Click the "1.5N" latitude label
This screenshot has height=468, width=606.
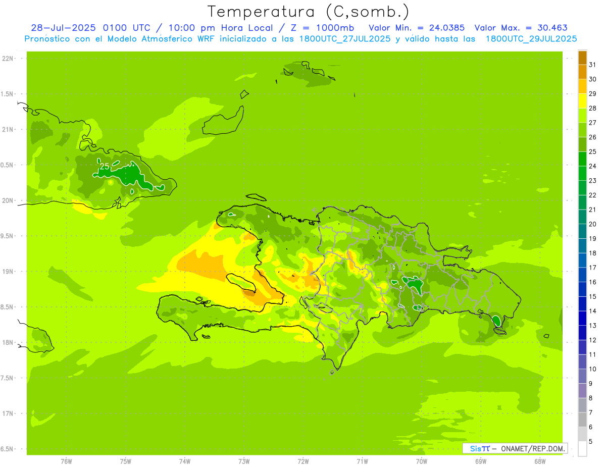[8, 94]
